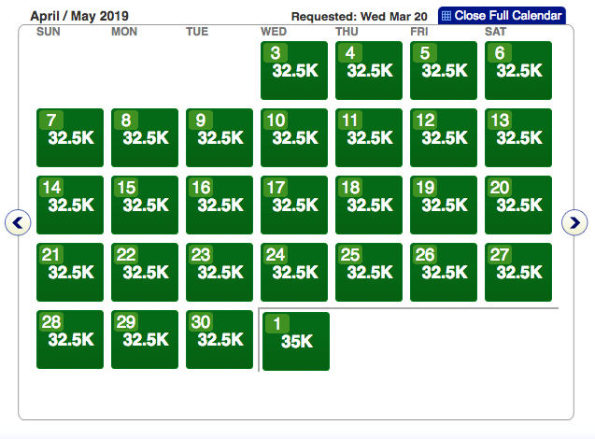Choose Sunday April 14 fare
This screenshot has width=595, height=439.
[70, 205]
